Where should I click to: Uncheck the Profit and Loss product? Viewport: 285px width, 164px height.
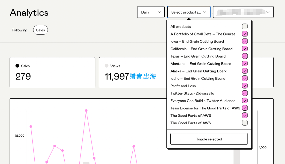[245, 86]
